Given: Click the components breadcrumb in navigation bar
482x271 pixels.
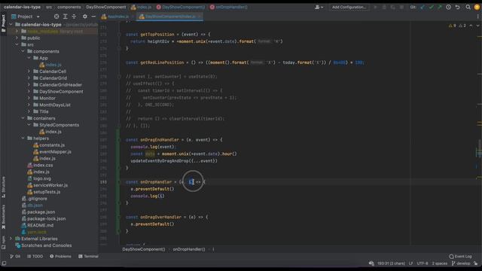Looking at the screenshot, I should [69, 7].
